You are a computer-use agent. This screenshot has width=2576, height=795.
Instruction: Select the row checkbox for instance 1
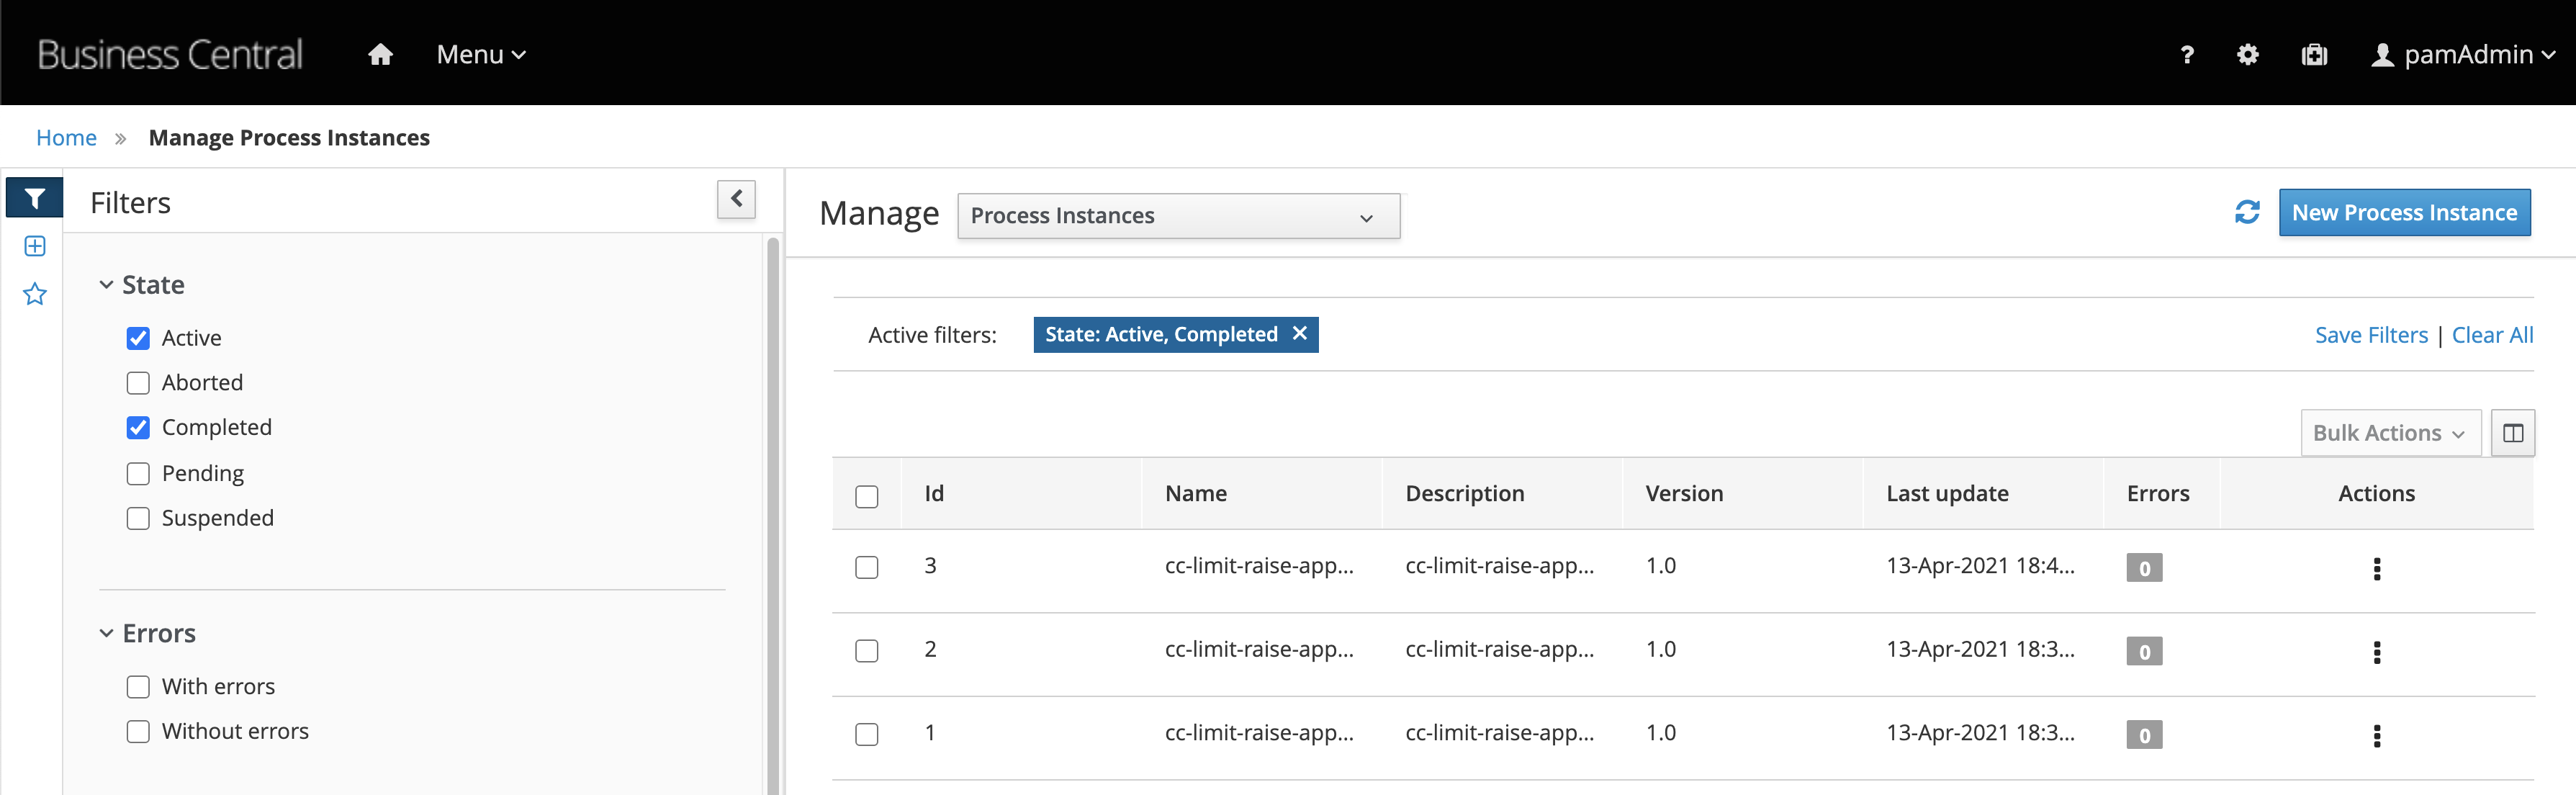[867, 734]
